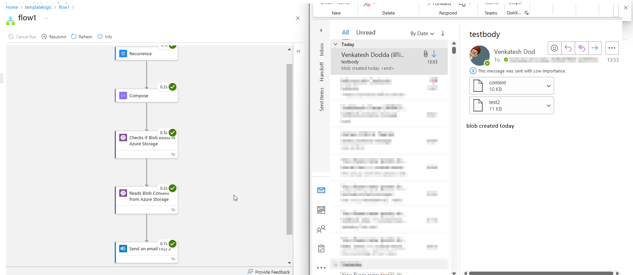Click connection link icon on Checks if Blob step
633x275 pixels.
point(173,154)
